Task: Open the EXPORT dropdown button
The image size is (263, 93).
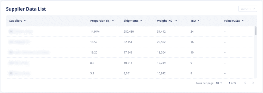Action: click(x=248, y=9)
